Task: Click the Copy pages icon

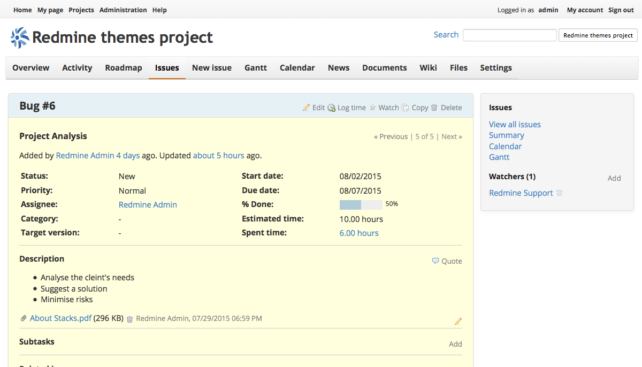Action: 406,108
